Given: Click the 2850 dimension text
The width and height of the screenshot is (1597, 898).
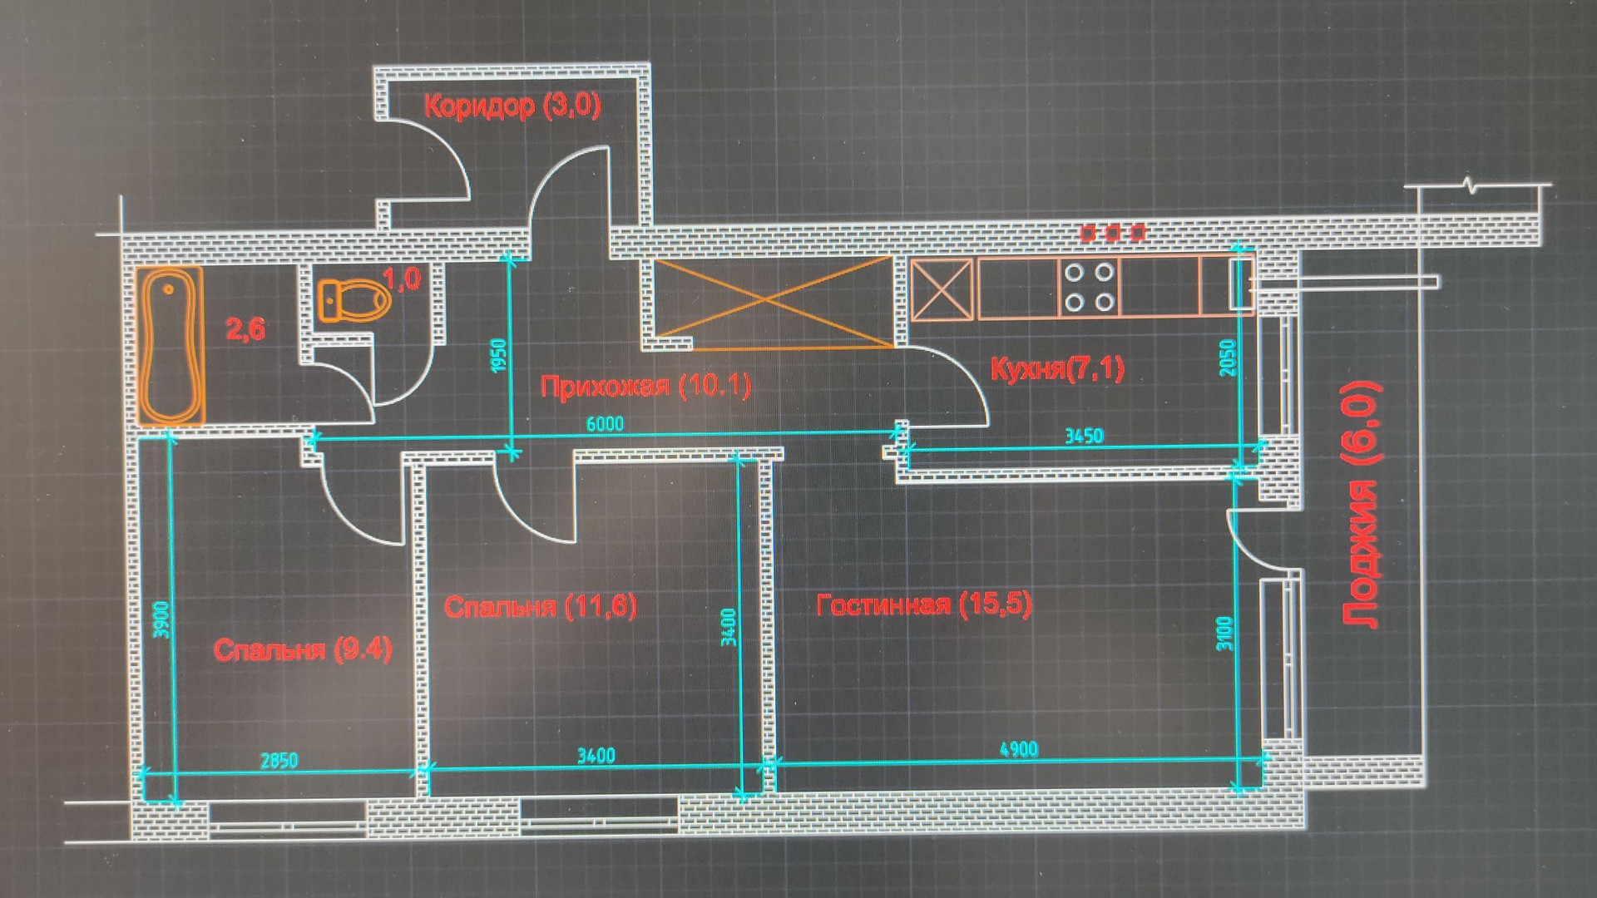Looking at the screenshot, I should 279,760.
